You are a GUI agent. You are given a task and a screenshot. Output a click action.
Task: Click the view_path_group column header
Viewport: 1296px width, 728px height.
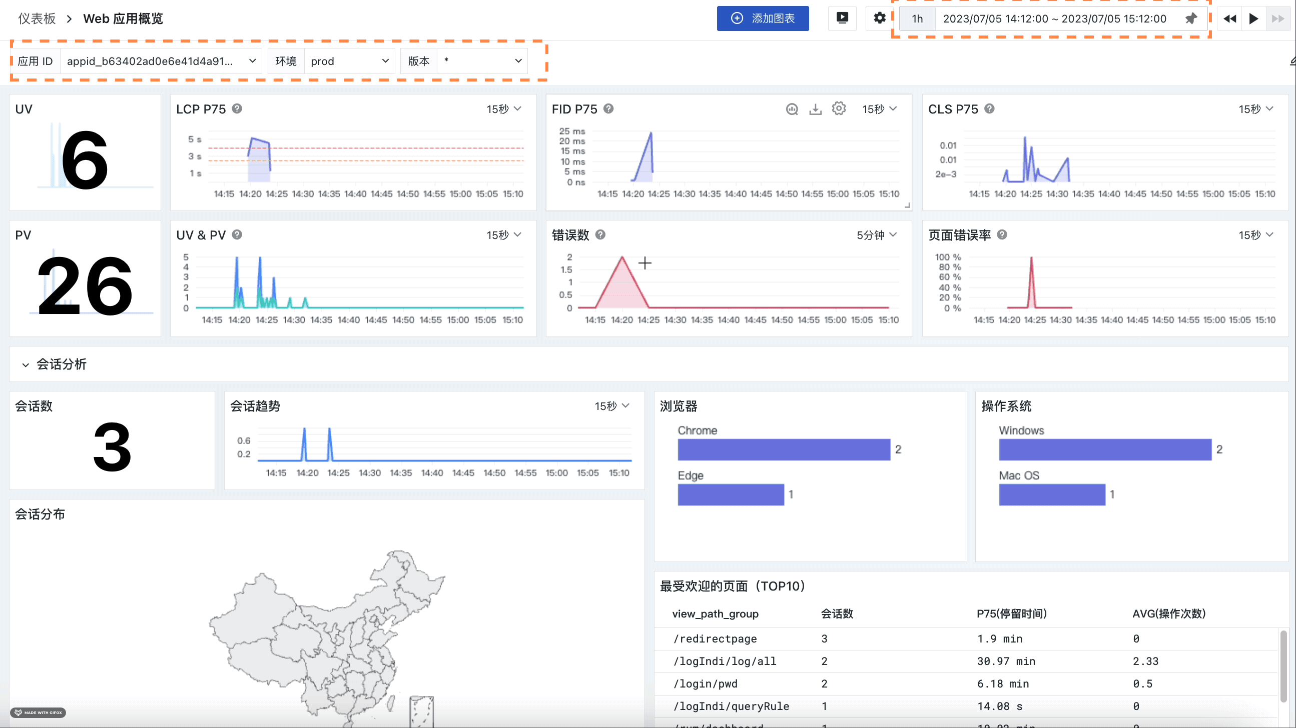click(715, 613)
